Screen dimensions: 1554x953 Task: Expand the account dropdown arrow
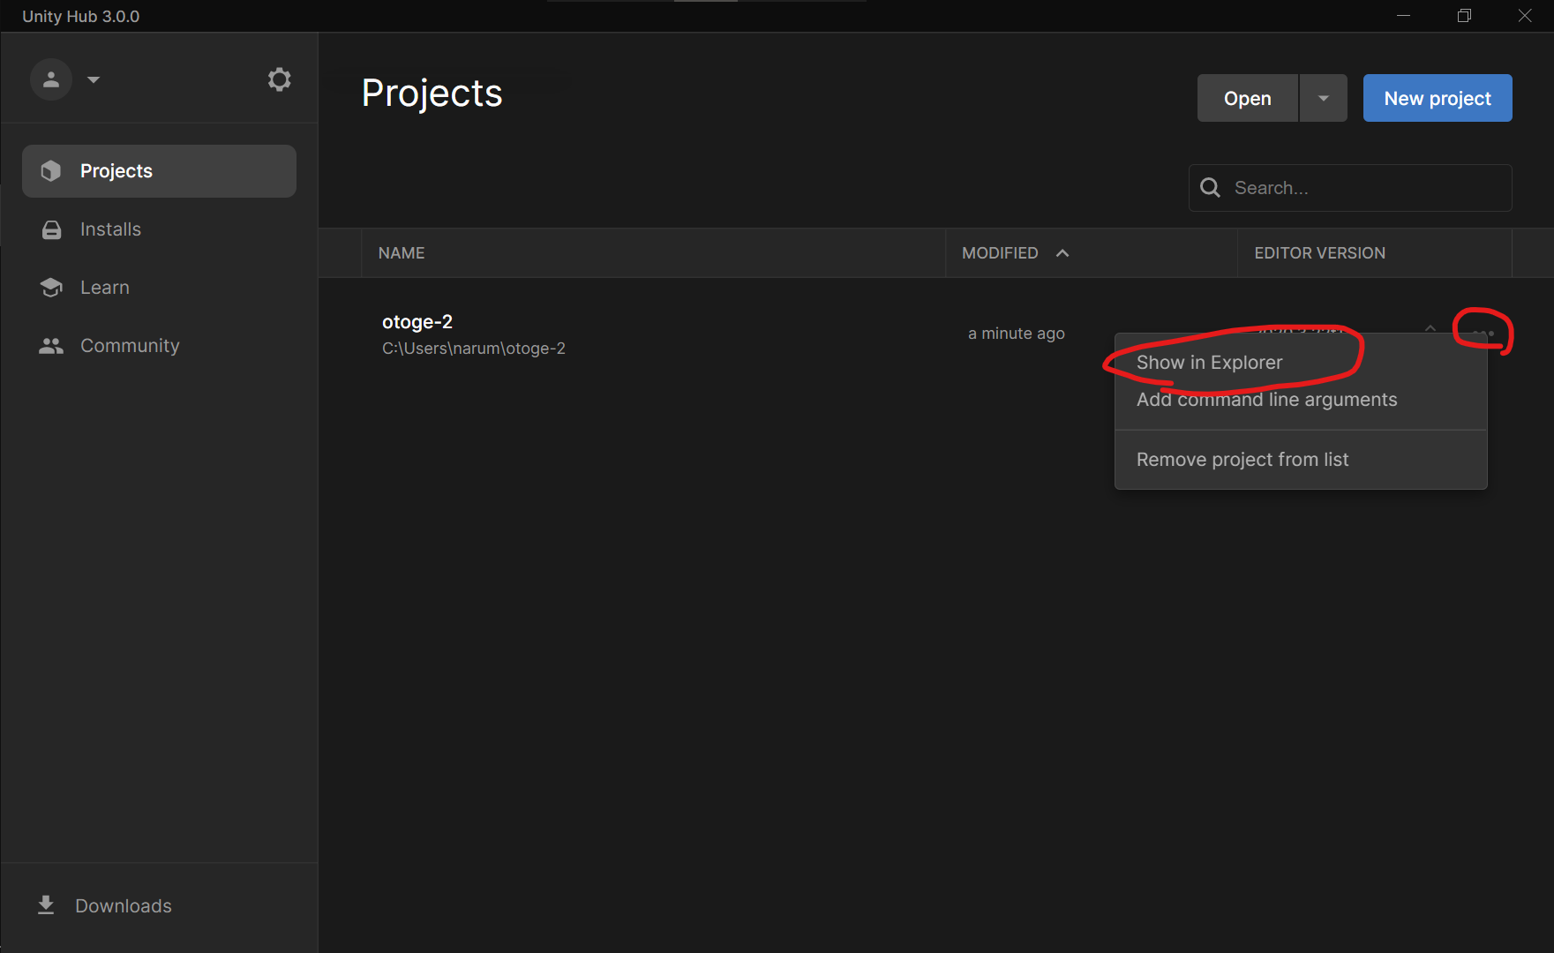[94, 79]
